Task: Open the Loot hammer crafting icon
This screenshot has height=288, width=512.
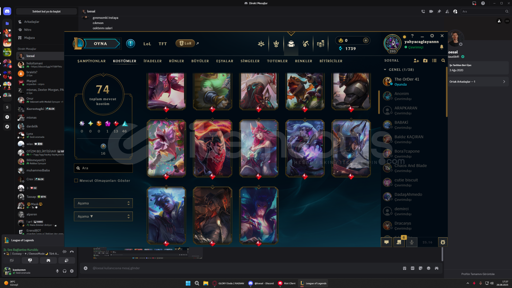Action: point(306,43)
